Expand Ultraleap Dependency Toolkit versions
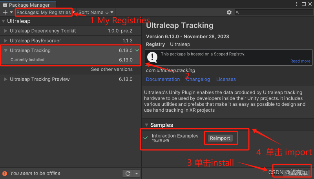Image resolution: width=314 pixels, height=179 pixels. 5,31
